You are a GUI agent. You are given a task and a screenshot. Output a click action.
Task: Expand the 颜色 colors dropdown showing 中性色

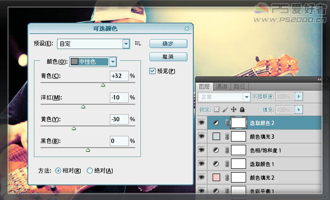pyautogui.click(x=113, y=61)
